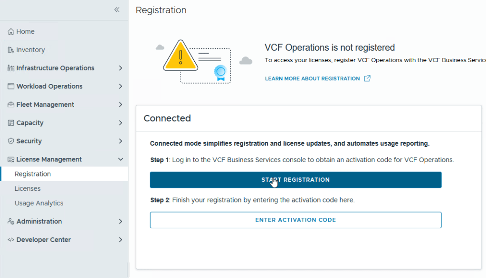Expand the Workload Operations section arrow

coord(120,86)
